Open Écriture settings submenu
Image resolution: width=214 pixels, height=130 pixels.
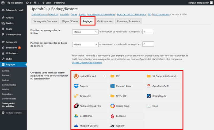[6, 76]
